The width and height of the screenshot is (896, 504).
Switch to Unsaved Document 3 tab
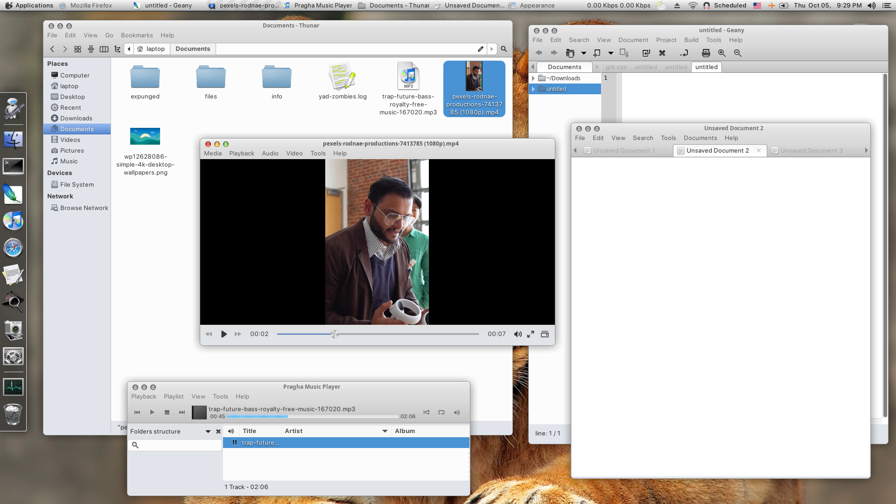(811, 151)
